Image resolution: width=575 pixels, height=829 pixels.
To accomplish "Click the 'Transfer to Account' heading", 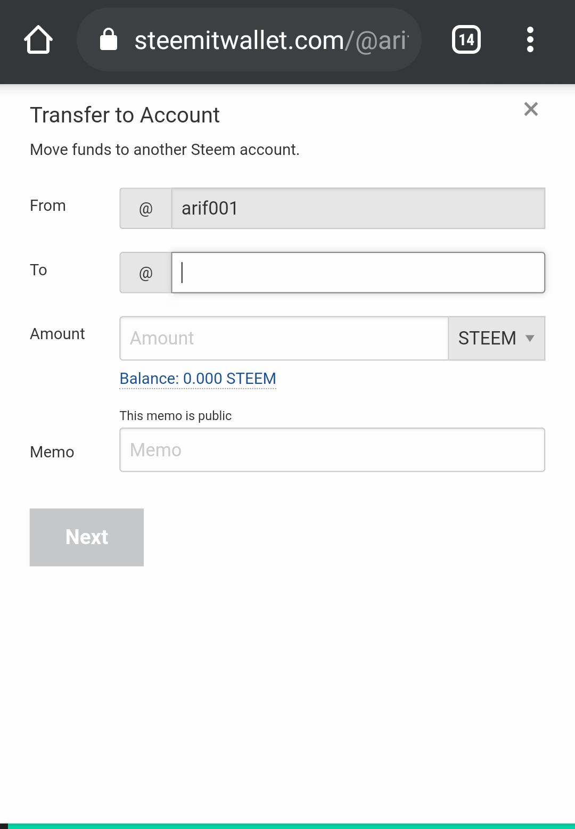I will 125,115.
